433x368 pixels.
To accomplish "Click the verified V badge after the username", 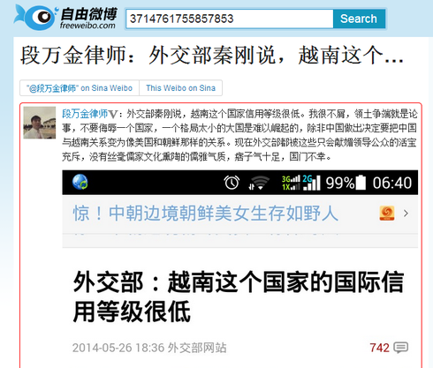I will pyautogui.click(x=113, y=114).
